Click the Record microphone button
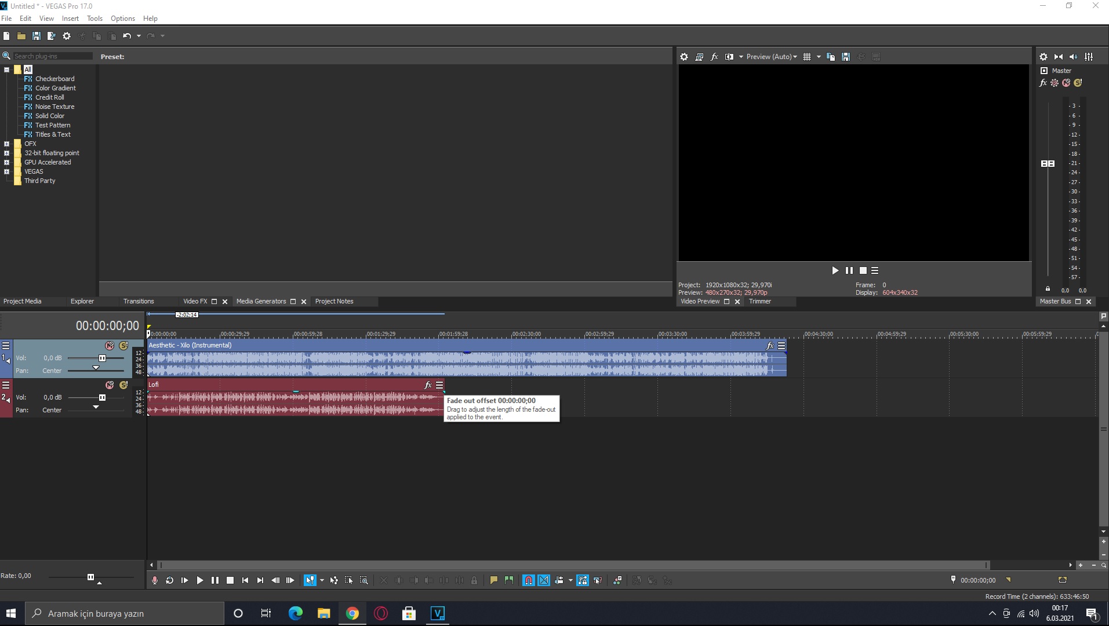Image resolution: width=1109 pixels, height=626 pixels. tap(155, 580)
